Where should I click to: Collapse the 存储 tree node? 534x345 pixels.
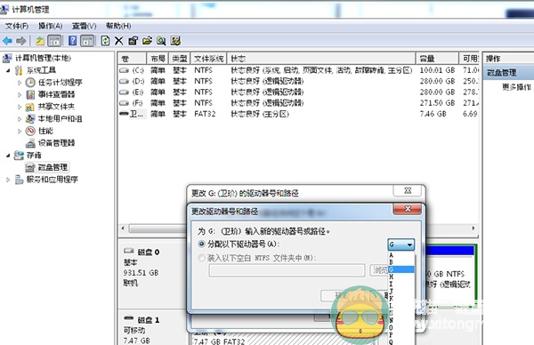pyautogui.click(x=8, y=155)
